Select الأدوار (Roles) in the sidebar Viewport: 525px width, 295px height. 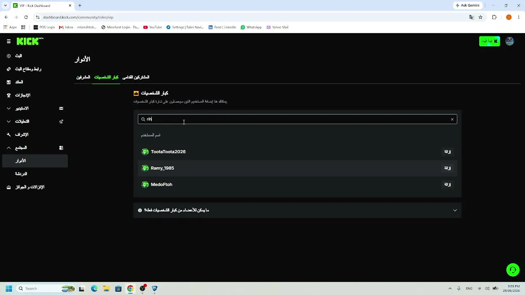(35, 161)
